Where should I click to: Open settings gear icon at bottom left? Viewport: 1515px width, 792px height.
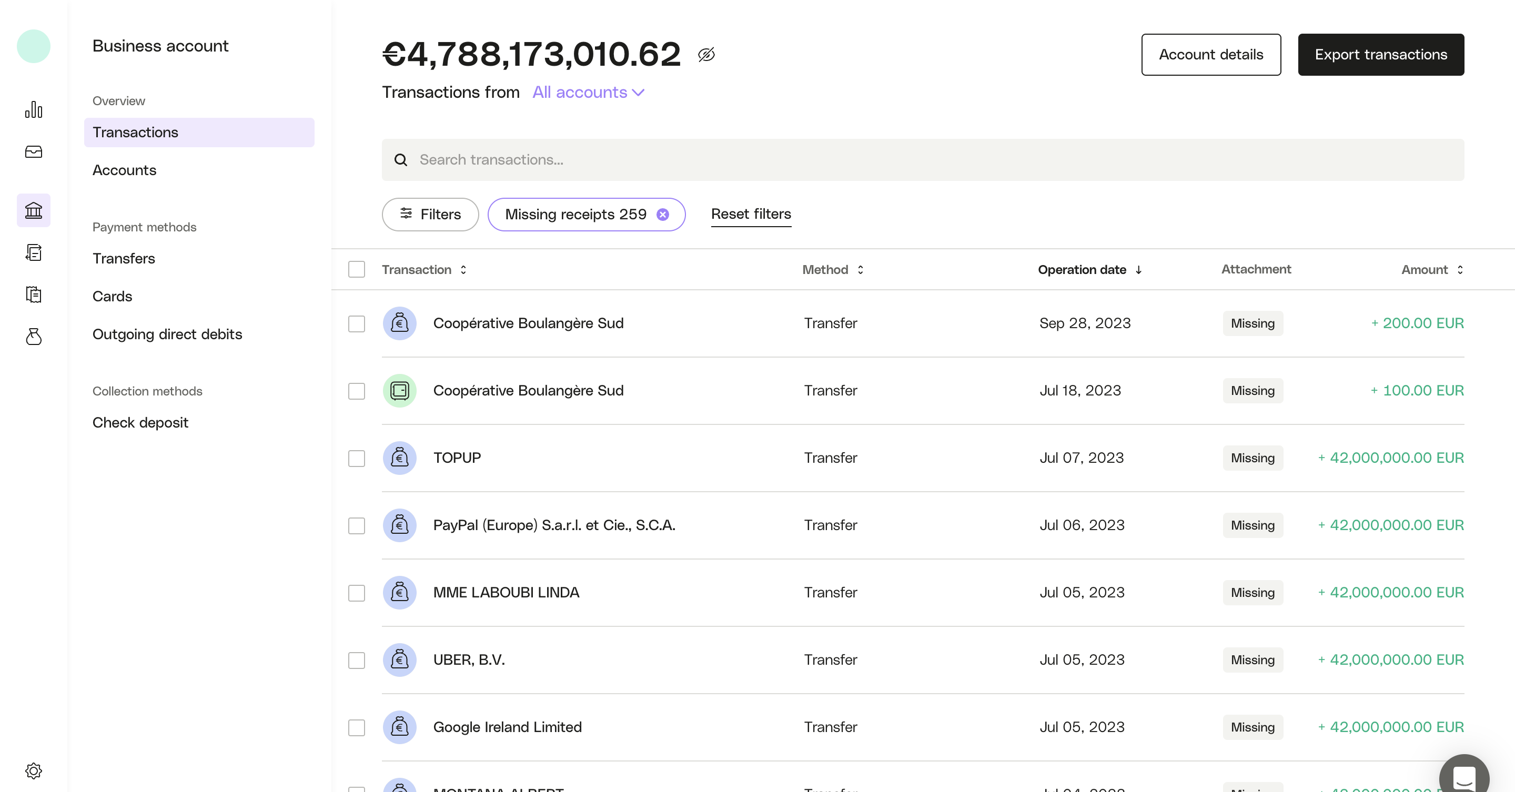(x=34, y=770)
